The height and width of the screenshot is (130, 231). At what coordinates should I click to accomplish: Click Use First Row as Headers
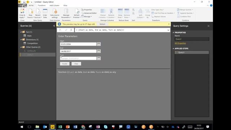pos(163,13)
